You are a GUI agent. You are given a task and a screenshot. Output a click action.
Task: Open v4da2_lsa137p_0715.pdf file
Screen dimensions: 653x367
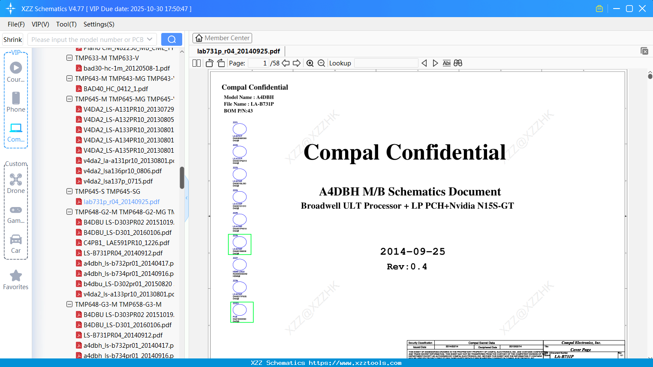pos(118,181)
